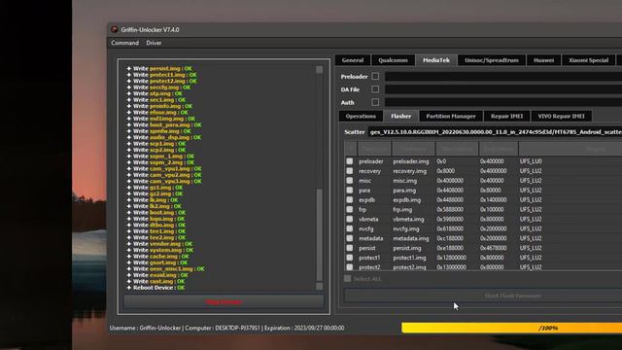Click the Preloader path field

click(503, 77)
